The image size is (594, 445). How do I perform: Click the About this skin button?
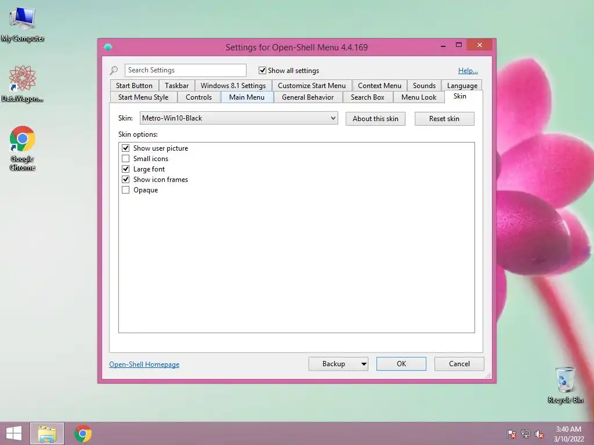(x=375, y=118)
